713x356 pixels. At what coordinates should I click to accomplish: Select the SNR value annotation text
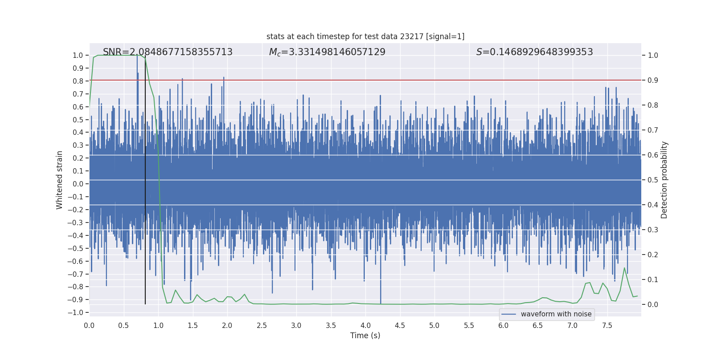coord(168,52)
